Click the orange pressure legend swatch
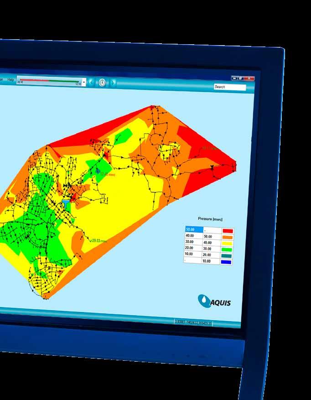311x400 pixels. 228,237
